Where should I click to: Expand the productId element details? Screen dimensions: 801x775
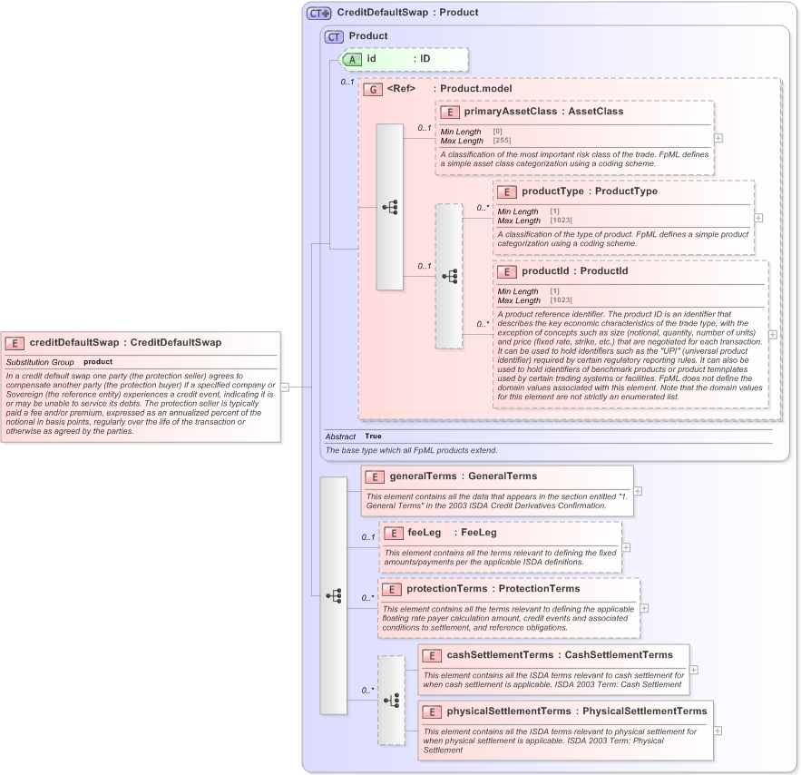(772, 334)
